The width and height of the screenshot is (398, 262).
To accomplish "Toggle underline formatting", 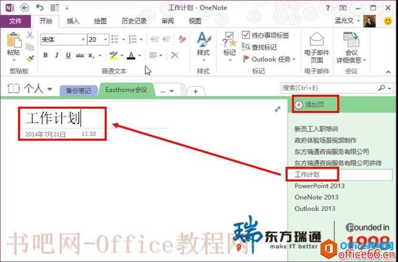I will point(68,55).
